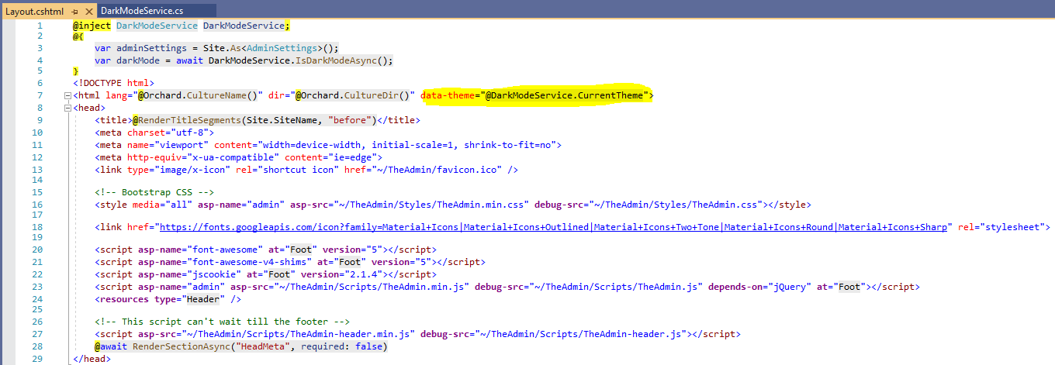This screenshot has height=365, width=1055.
Task: Click the @inject keyword on line 1
Action: tap(92, 26)
